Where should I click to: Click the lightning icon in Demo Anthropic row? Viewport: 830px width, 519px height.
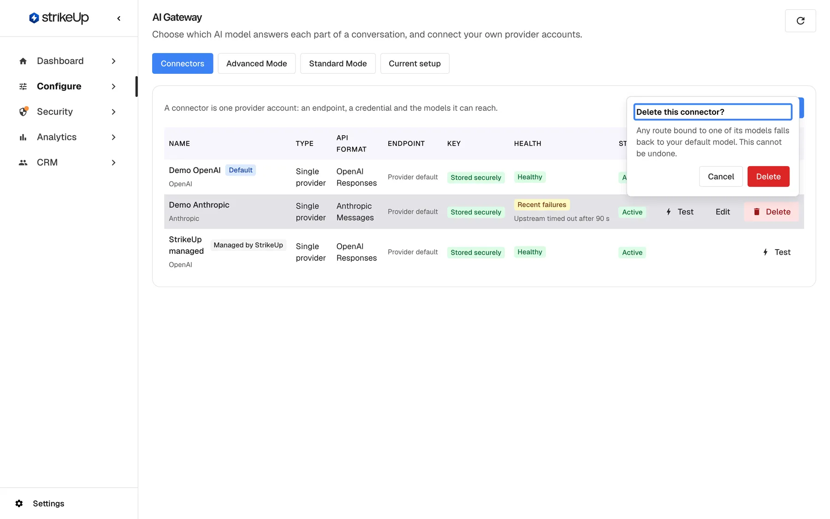669,212
